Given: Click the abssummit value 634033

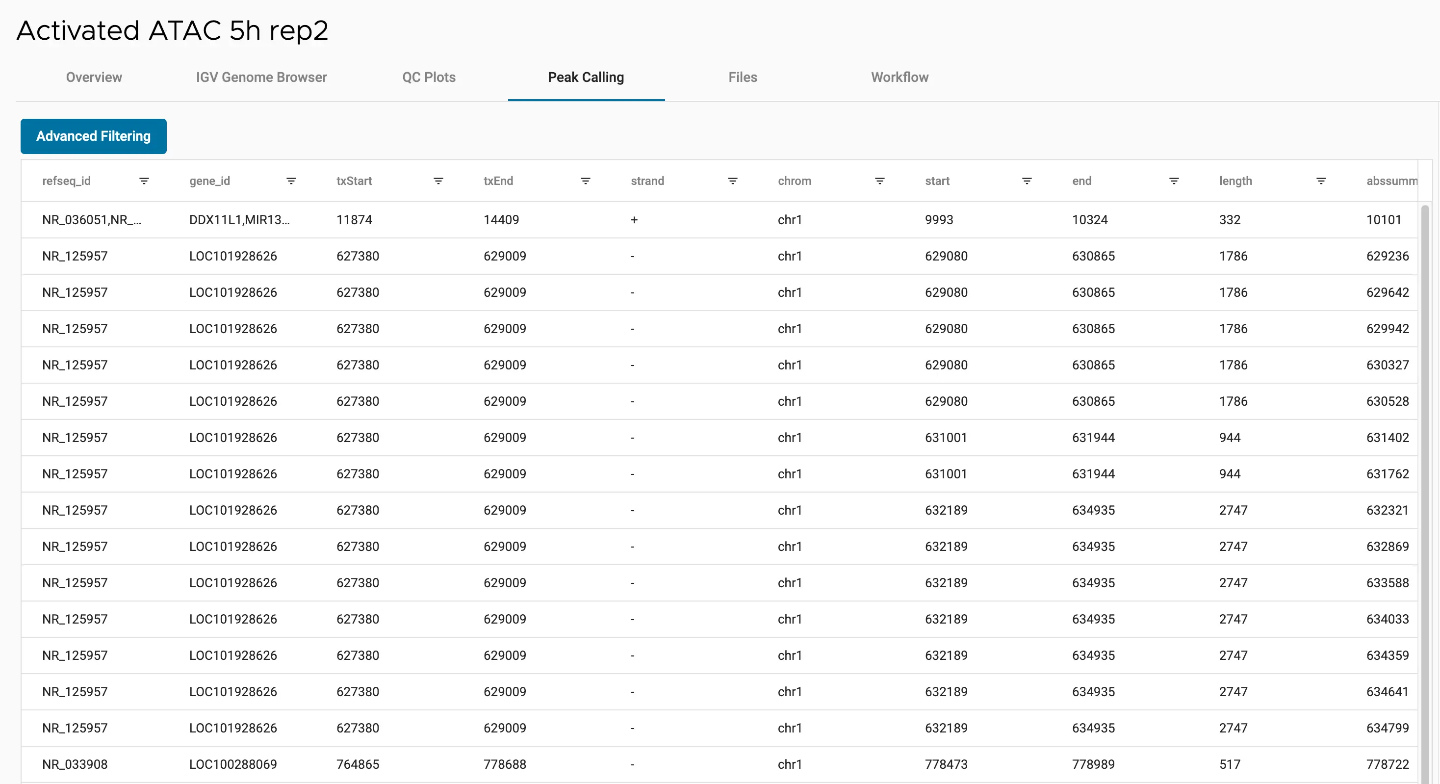Looking at the screenshot, I should 1388,620.
